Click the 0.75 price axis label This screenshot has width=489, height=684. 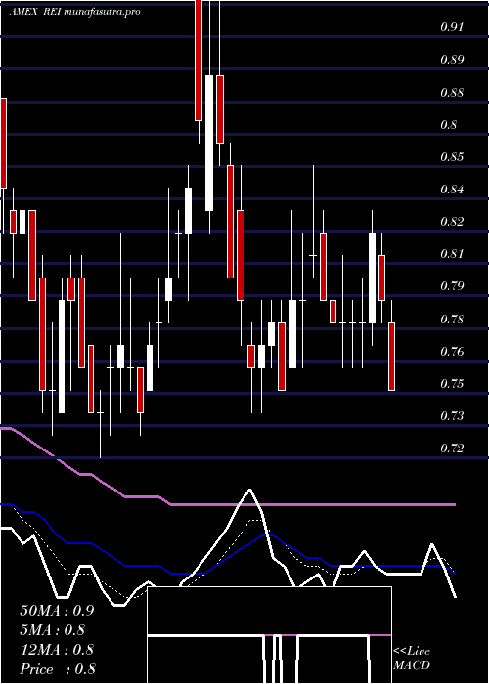[452, 383]
